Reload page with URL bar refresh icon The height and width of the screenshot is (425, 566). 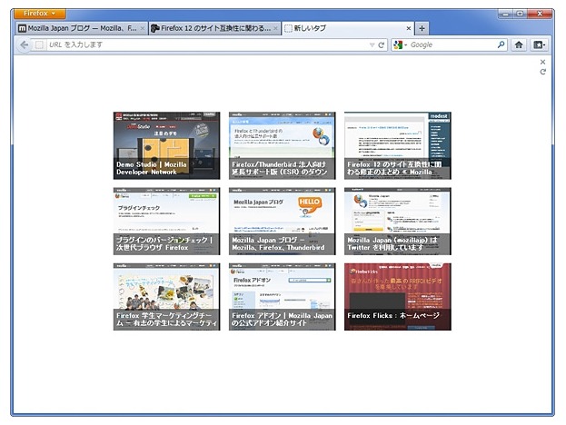click(x=382, y=45)
